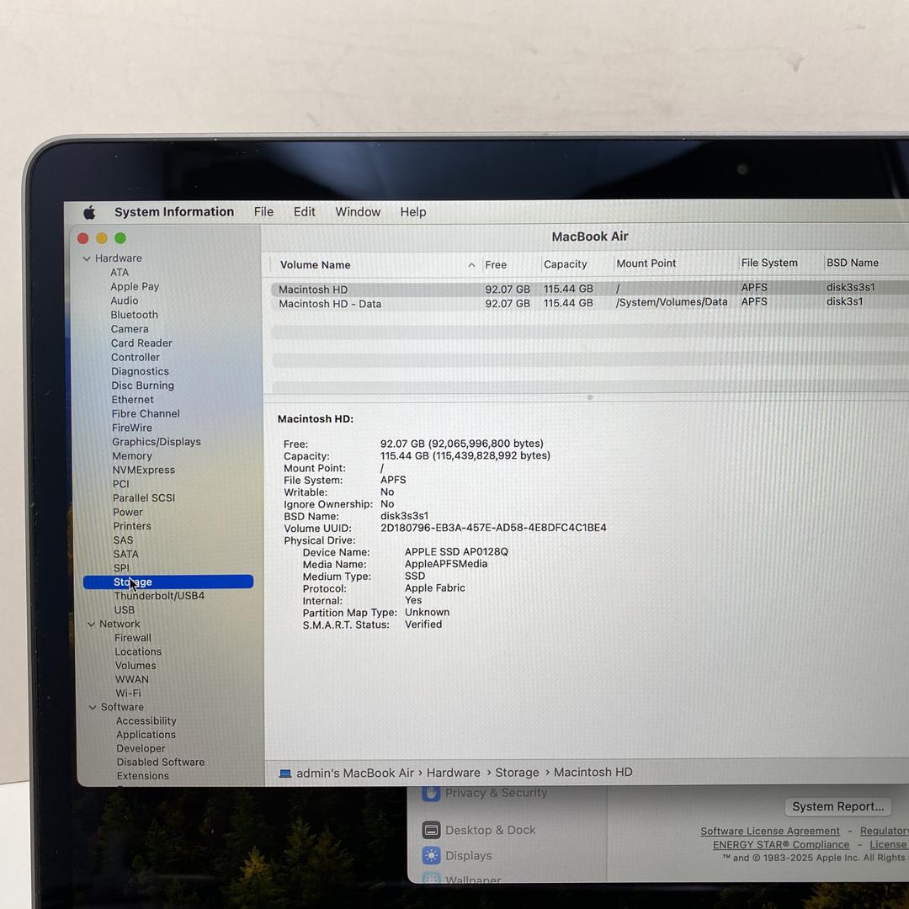The image size is (909, 909).
Task: Select Wi-Fi under Network
Action: [x=128, y=694]
